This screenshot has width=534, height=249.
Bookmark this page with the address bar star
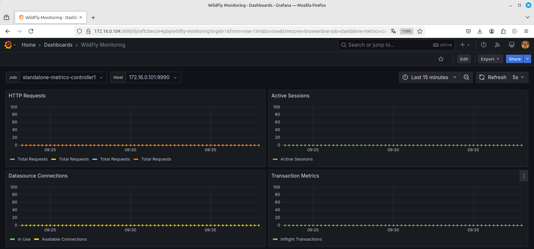[420, 31]
